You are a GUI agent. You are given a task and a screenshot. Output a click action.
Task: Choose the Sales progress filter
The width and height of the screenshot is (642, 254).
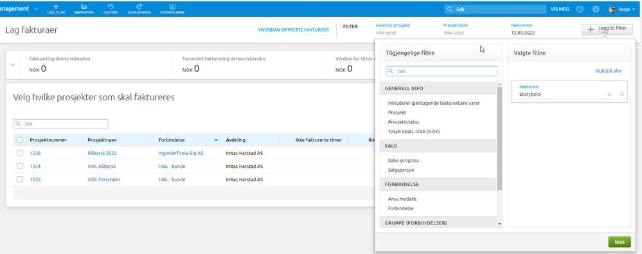404,160
